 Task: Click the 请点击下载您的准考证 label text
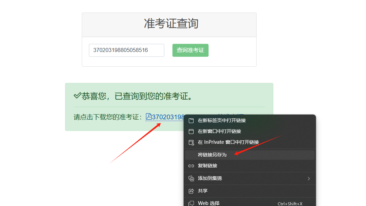coord(108,117)
